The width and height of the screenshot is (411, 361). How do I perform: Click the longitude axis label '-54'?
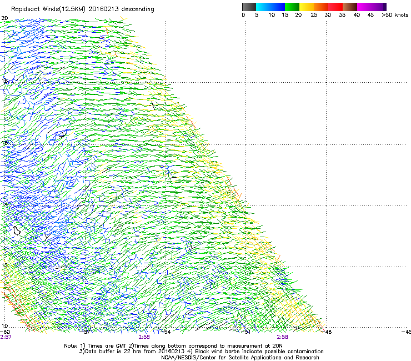coord(166,332)
